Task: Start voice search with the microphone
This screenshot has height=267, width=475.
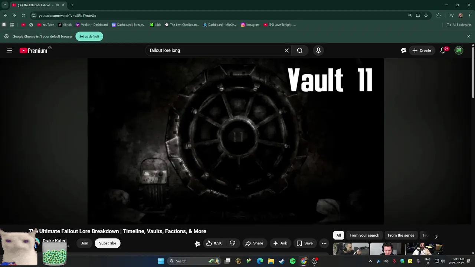Action: pyautogui.click(x=318, y=50)
